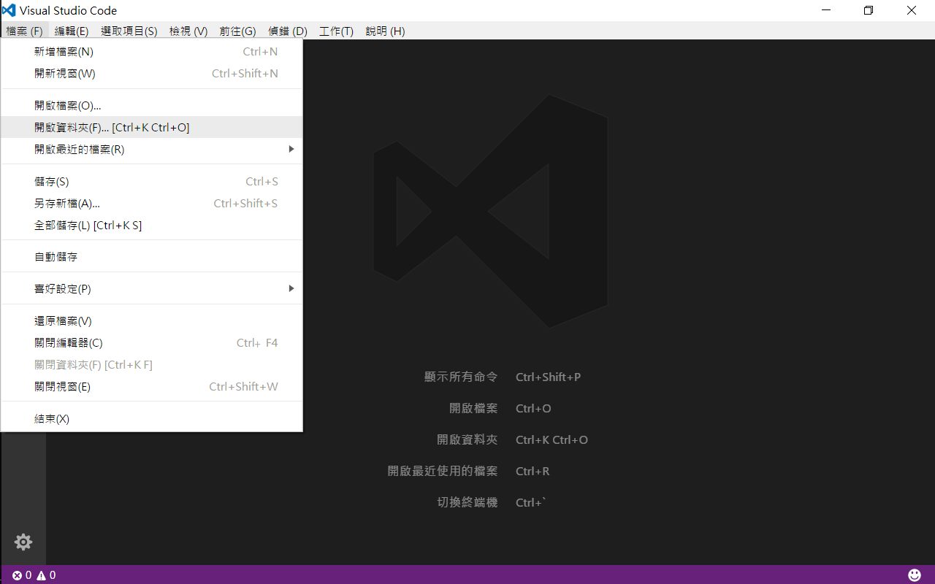
Task: Click the errors count in the status bar
Action: click(x=22, y=575)
